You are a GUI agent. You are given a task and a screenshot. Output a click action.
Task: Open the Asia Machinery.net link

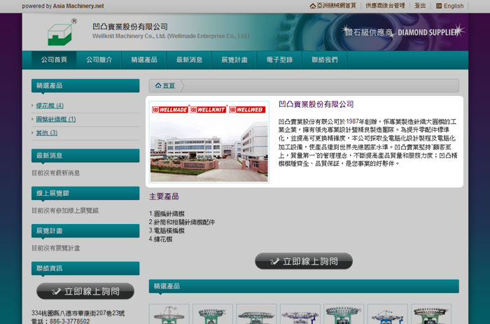[78, 6]
